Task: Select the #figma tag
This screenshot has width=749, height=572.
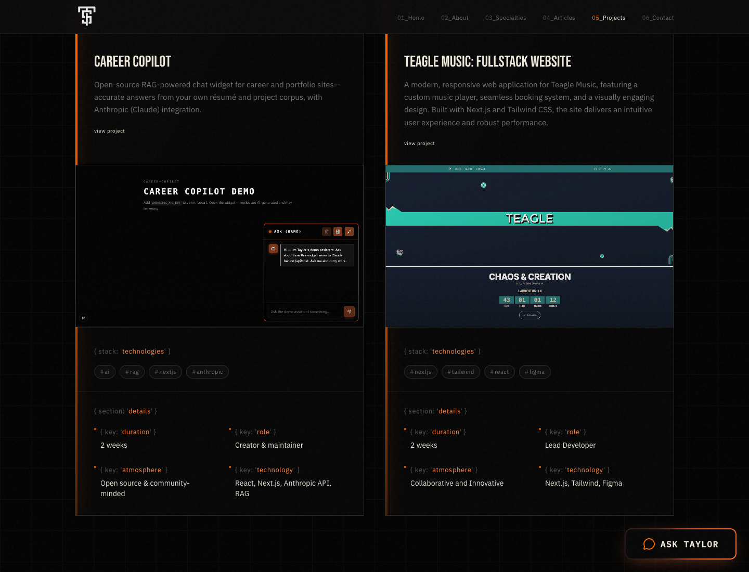Action: [535, 372]
